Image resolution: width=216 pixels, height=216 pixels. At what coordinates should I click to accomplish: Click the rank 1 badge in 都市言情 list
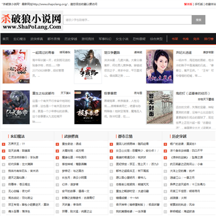(112, 144)
